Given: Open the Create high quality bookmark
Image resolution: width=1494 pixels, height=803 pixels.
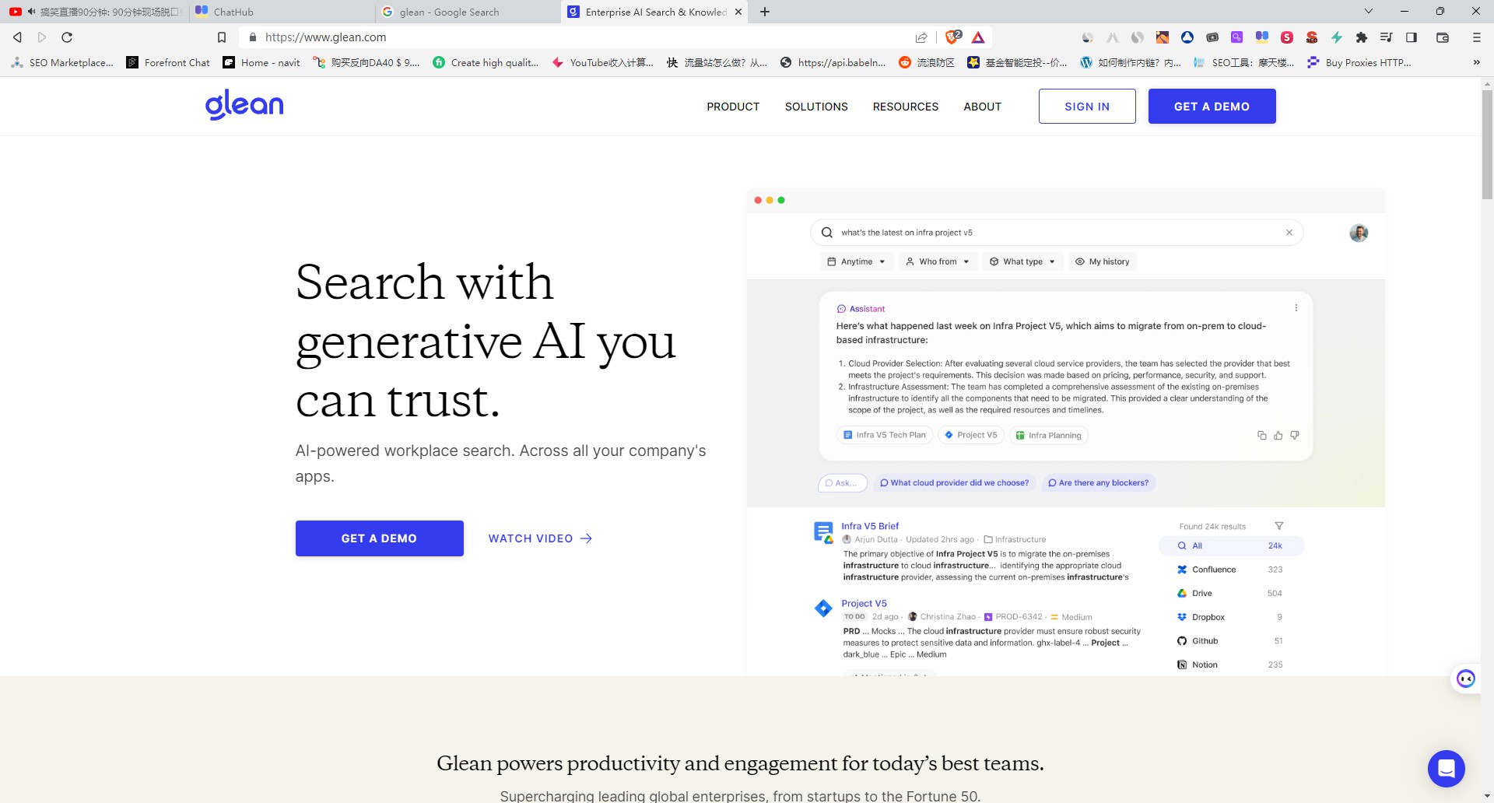Looking at the screenshot, I should (x=486, y=62).
